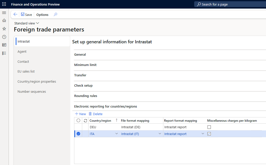
Task: Open the Standard view dropdown
Action: 27,23
